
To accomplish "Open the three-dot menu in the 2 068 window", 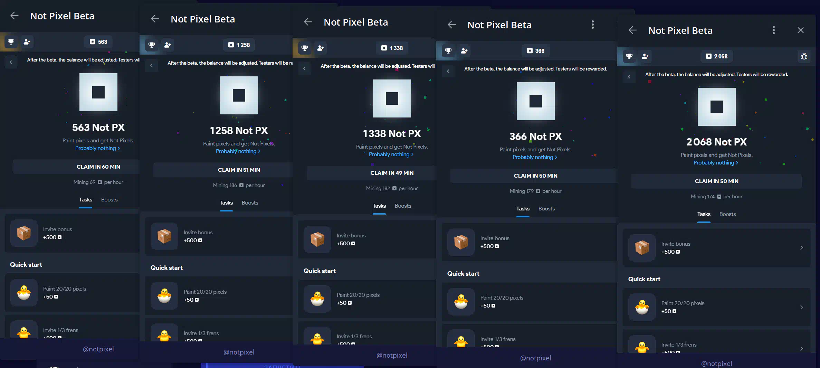I will [x=774, y=30].
